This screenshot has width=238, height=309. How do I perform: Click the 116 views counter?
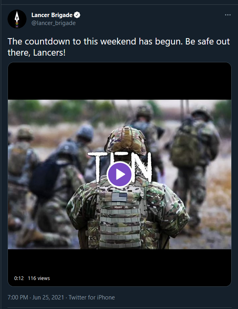tap(39, 278)
